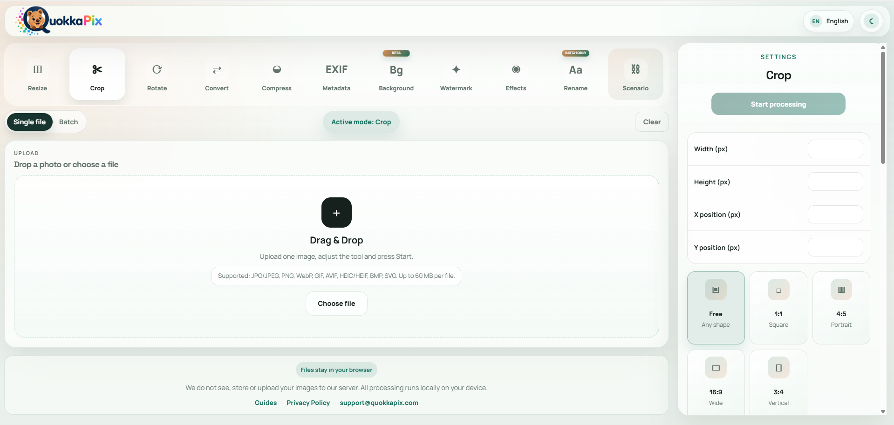Click the BETA badge above Background

pos(396,53)
